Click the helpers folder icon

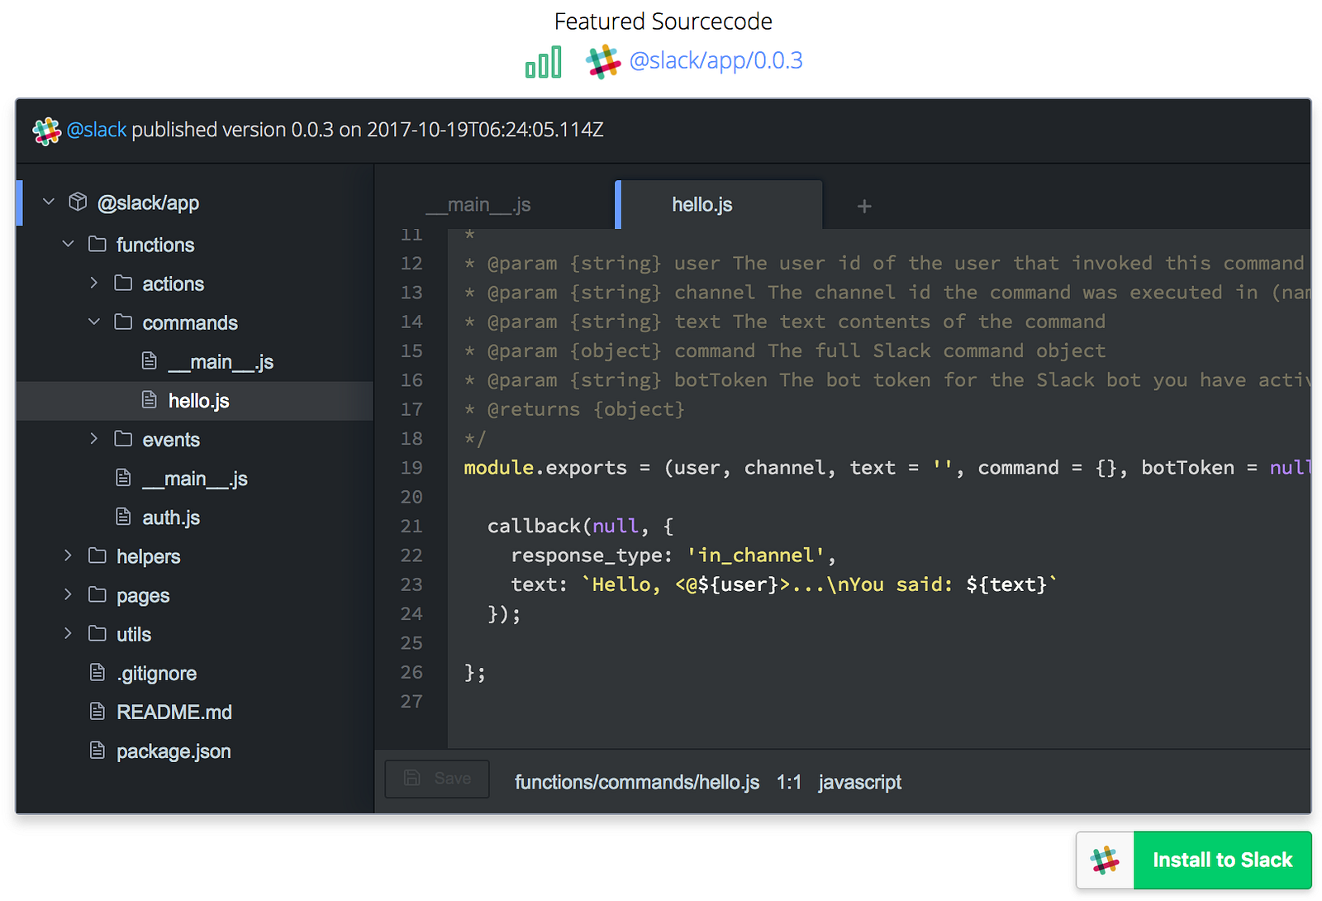click(x=97, y=555)
